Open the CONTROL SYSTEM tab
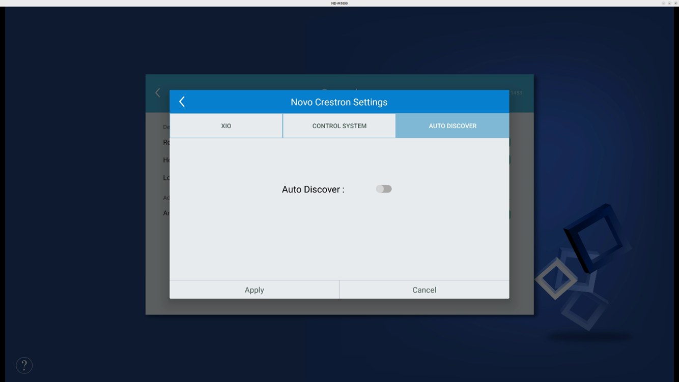679x382 pixels. pyautogui.click(x=339, y=126)
